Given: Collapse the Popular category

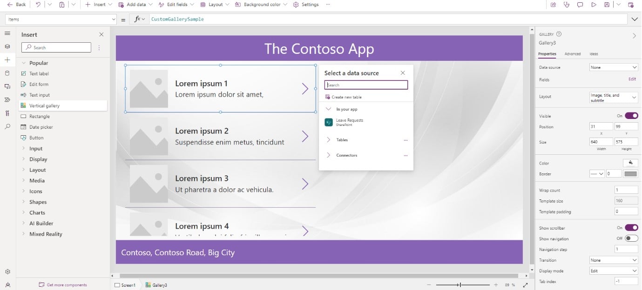Looking at the screenshot, I should pyautogui.click(x=24, y=63).
